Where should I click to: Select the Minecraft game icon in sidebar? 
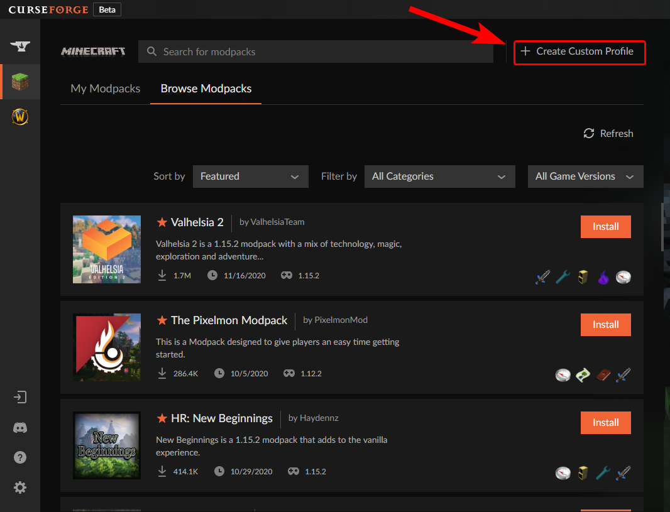coord(19,82)
